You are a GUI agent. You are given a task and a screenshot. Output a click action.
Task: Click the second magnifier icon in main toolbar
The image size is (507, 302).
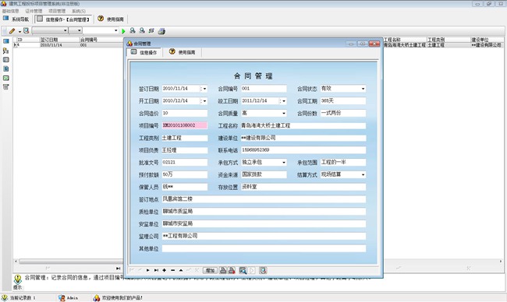click(142, 30)
